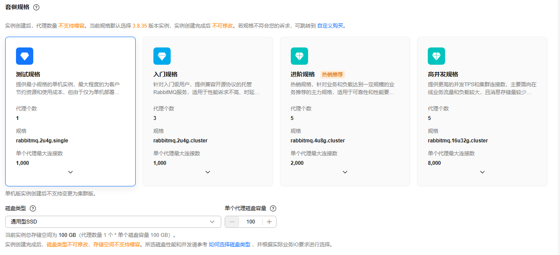Viewport: 560px width, 255px height.
Task: Click the disk capacity value field
Action: [251, 222]
